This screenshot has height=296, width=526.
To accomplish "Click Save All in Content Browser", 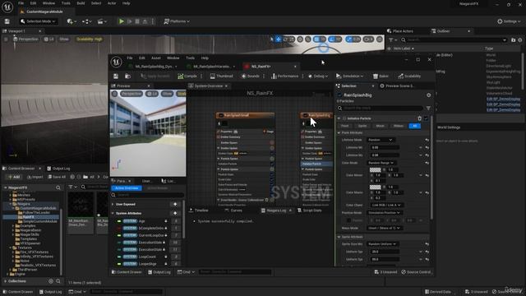I will (57, 177).
